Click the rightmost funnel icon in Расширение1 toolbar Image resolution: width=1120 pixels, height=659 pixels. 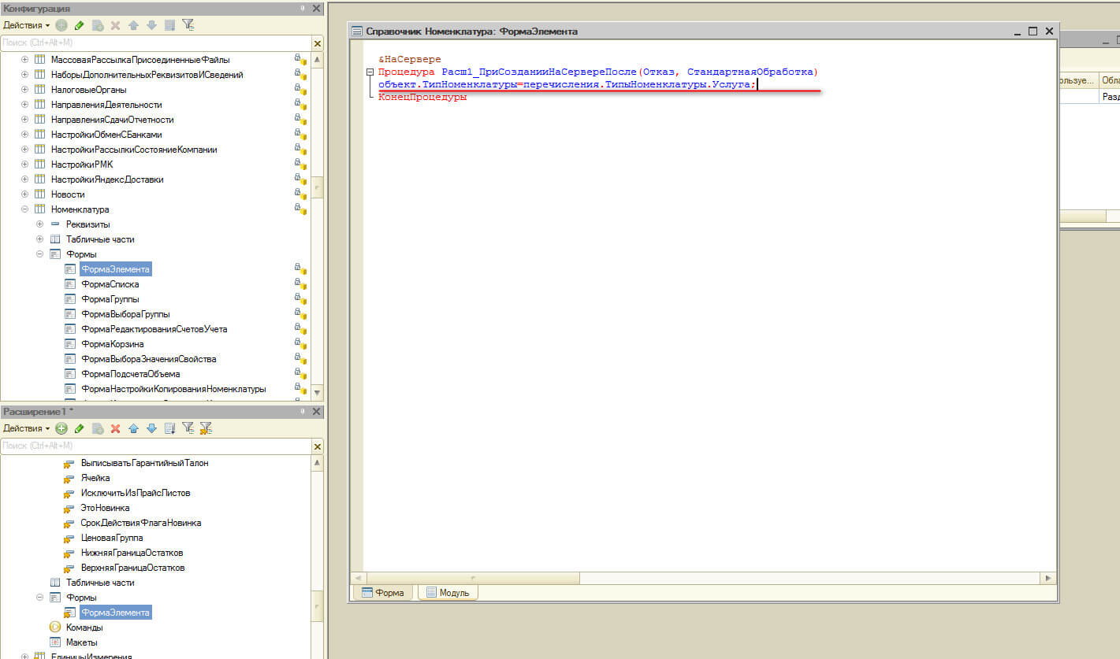pyautogui.click(x=206, y=428)
